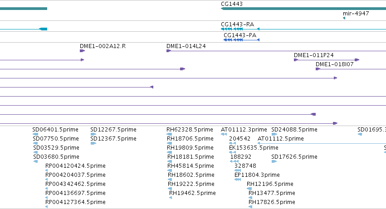Viewport: 386px width, 209px height.
Task: Click the DME1-014L24 feature label
Action: [x=186, y=46]
